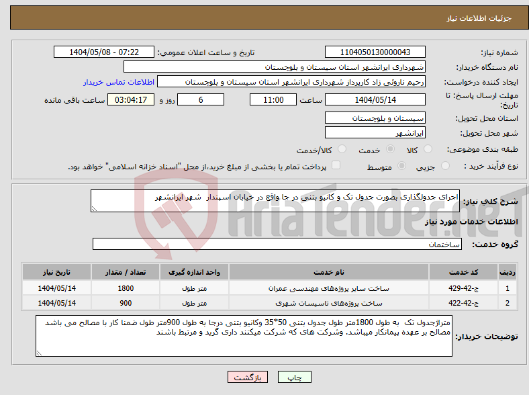The height and width of the screenshot is (395, 529).
Task: Click the تعداد / مقدار column header
Action: (x=126, y=272)
